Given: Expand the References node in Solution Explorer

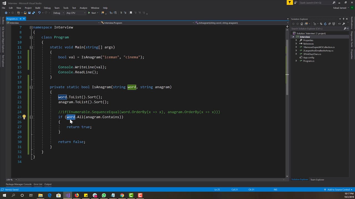Looking at the screenshot, I should click(x=296, y=44).
